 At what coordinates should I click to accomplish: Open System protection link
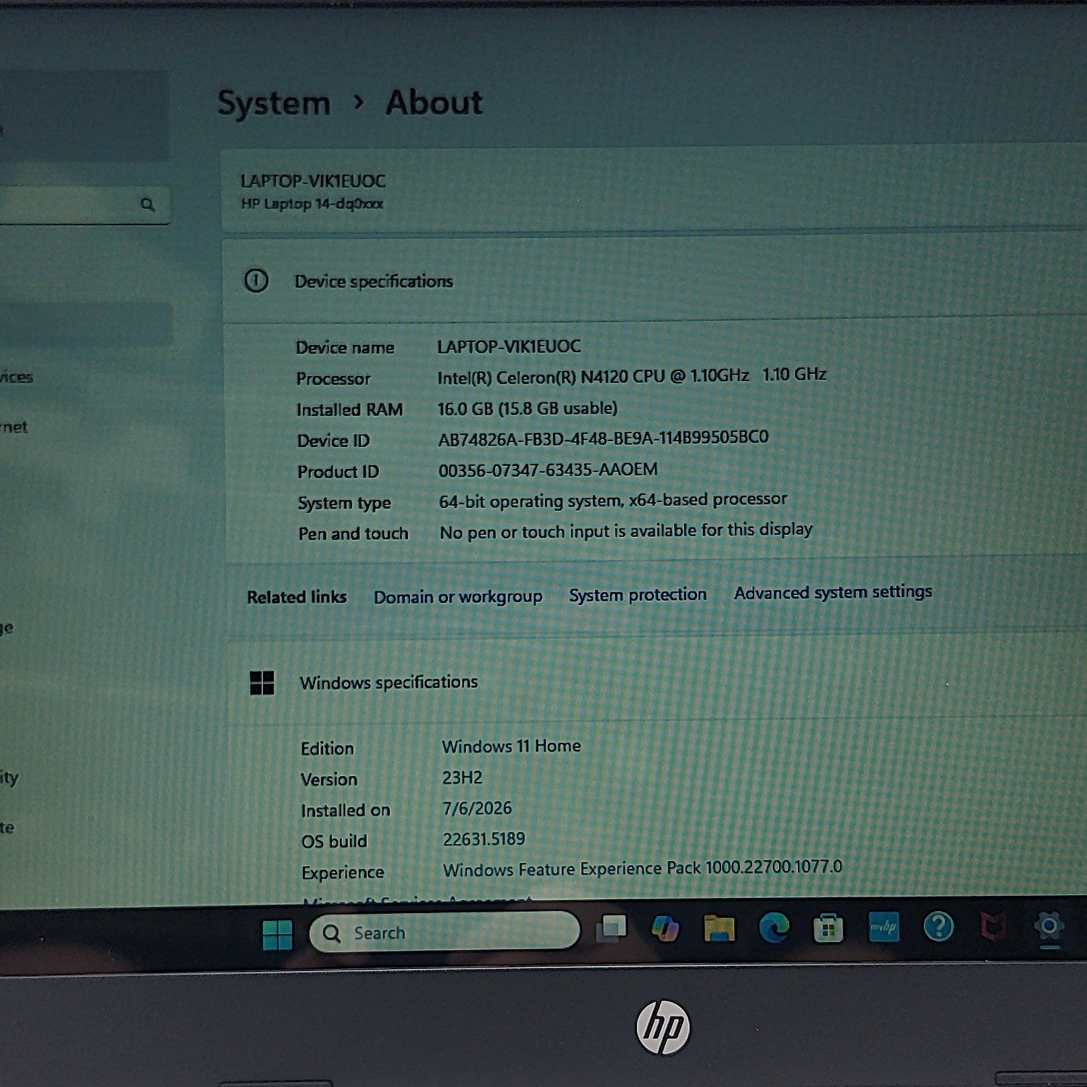coord(638,595)
